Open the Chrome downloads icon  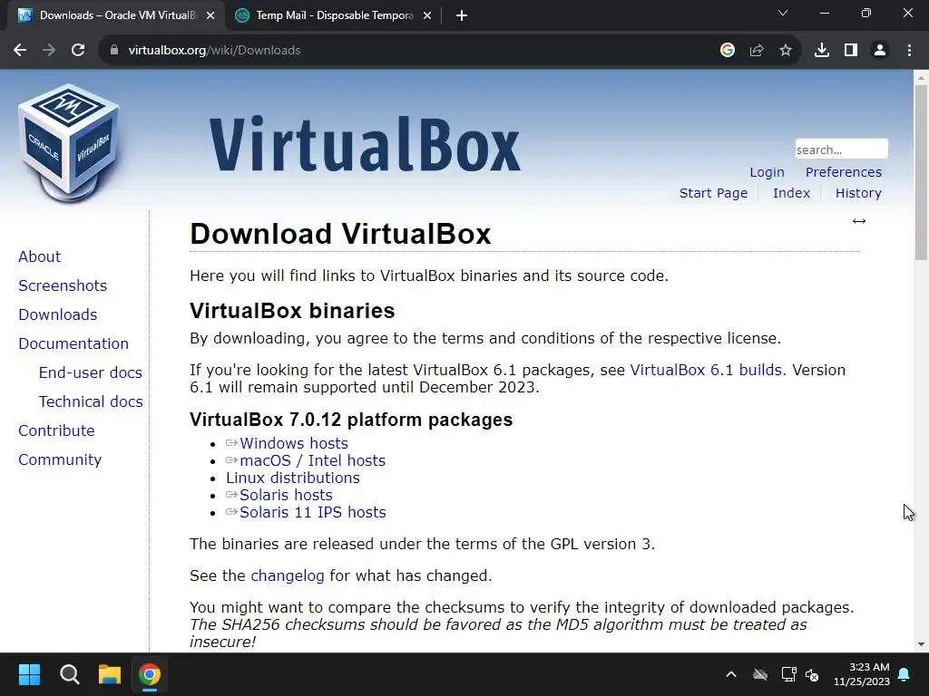pyautogui.click(x=822, y=51)
